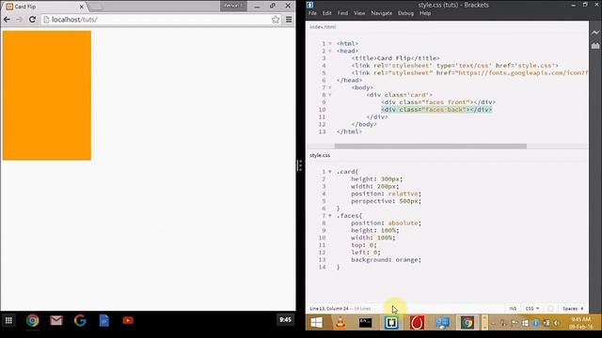602x338 pixels.
Task: Click the highlighted faces back div line
Action: [x=436, y=110]
